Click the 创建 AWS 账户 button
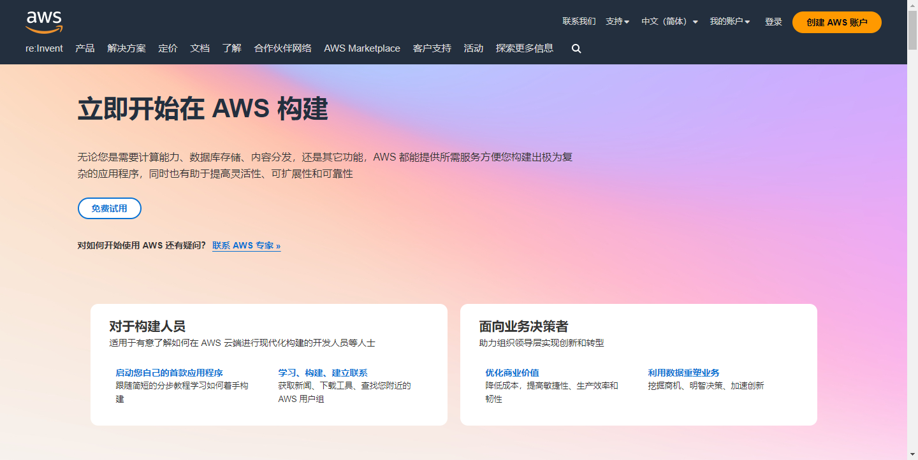Image resolution: width=918 pixels, height=460 pixels. [x=837, y=22]
